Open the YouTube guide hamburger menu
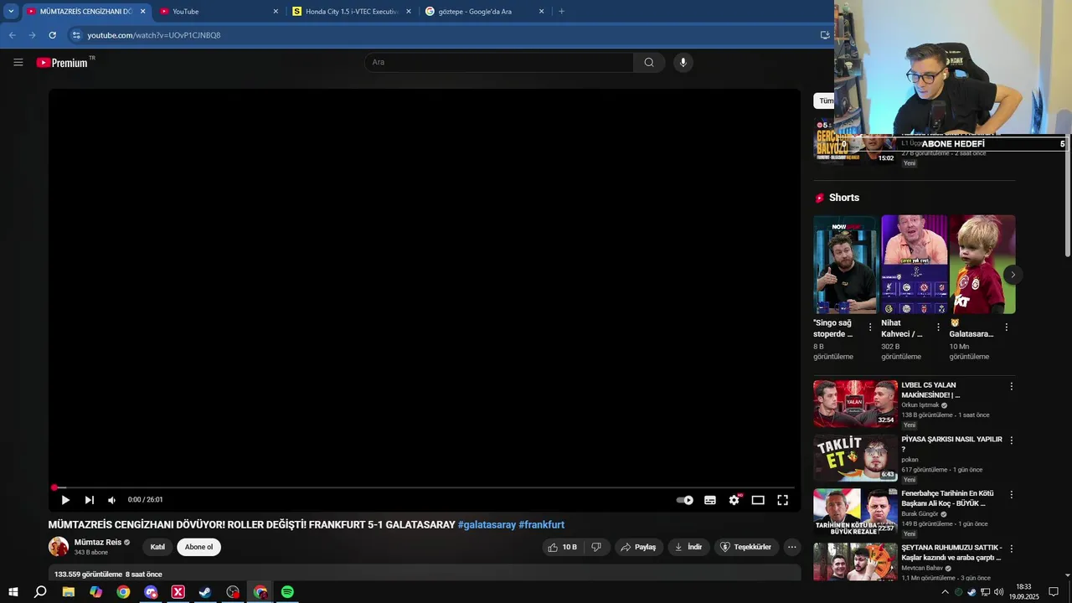This screenshot has width=1072, height=603. pyautogui.click(x=18, y=62)
